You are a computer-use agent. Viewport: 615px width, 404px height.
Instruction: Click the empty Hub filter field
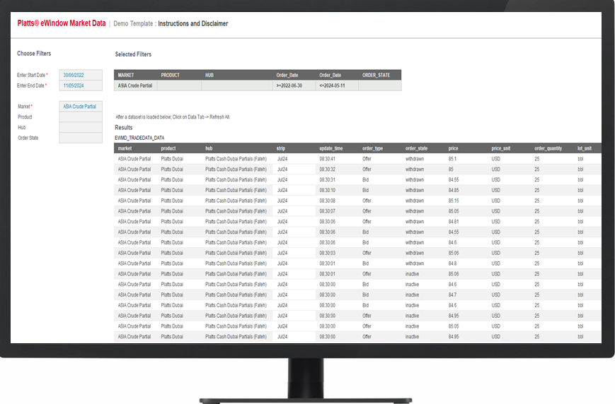click(x=81, y=127)
